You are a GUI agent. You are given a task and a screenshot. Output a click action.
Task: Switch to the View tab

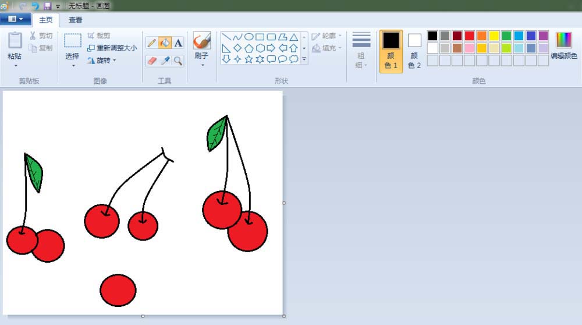pos(75,20)
